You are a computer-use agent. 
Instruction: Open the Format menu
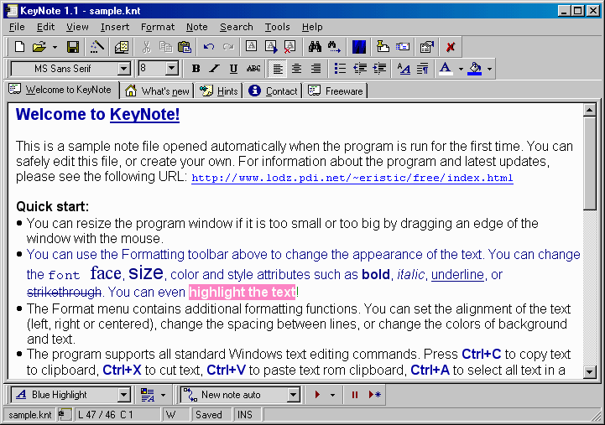pyautogui.click(x=158, y=27)
